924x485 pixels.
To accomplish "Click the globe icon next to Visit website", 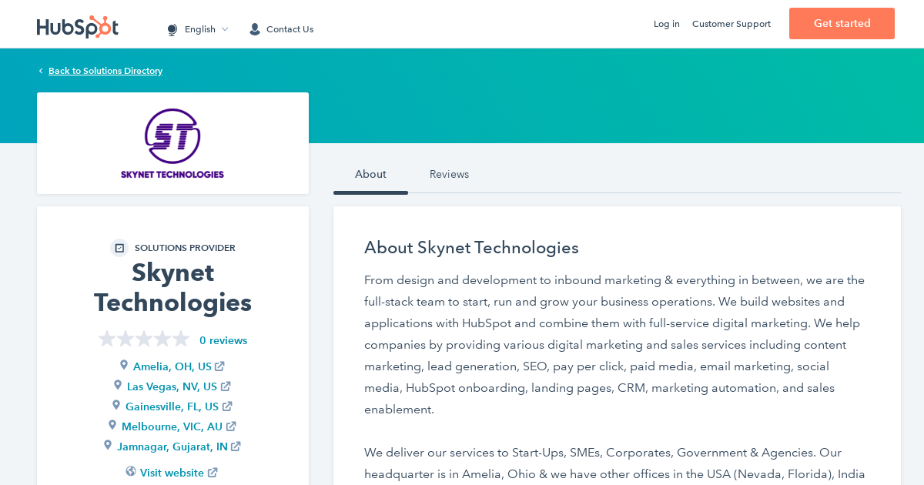I will 131,471.
